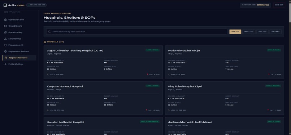Click '34 Active' doctors value for LUTH
The width and height of the screenshot is (291, 135).
(51, 69)
